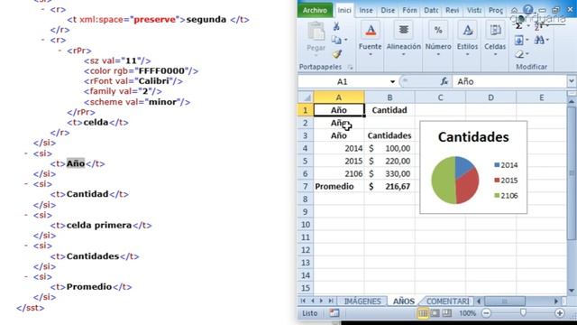Select the Promedio cell in row 7
The image size is (577, 325).
[339, 187]
